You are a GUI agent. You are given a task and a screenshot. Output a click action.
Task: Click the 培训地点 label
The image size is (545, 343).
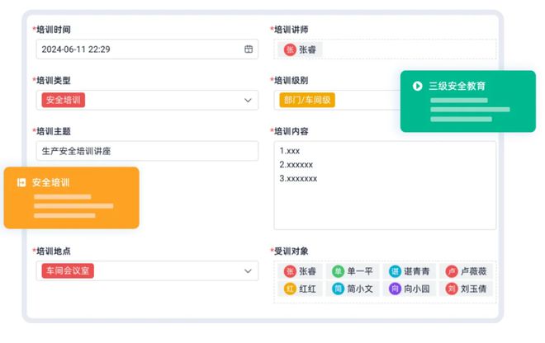tap(53, 251)
